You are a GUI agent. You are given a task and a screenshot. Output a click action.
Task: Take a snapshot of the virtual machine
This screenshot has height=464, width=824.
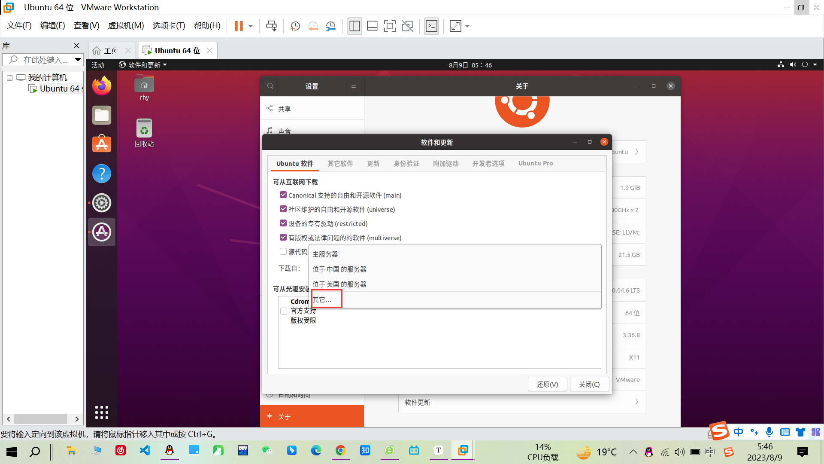tap(295, 26)
